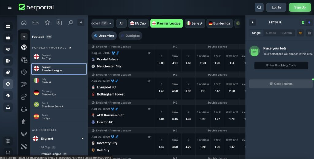Image resolution: width=314 pixels, height=159 pixels.
Task: Switch betslip to System tab
Action: (x=287, y=33)
